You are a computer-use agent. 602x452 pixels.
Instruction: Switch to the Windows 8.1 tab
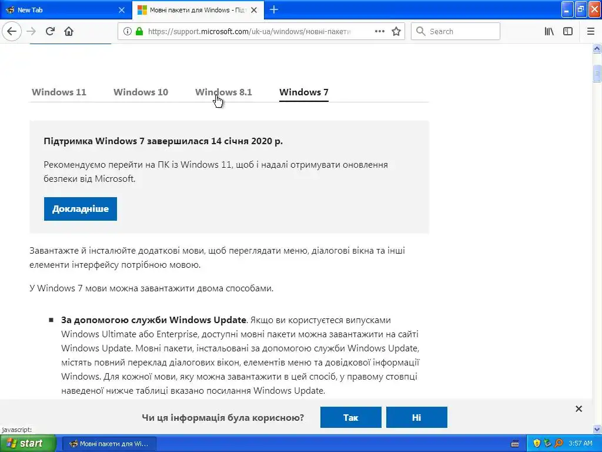[x=223, y=92]
